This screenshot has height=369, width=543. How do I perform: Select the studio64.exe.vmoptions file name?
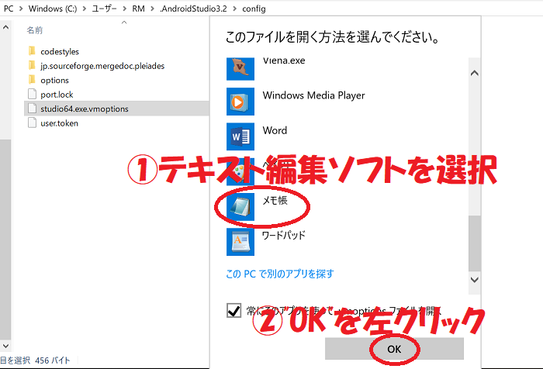point(85,109)
